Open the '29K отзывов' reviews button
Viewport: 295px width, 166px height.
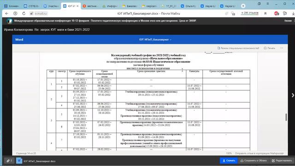pos(250,13)
